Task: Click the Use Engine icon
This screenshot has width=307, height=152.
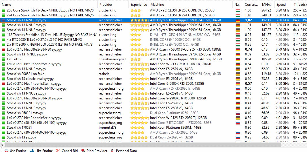Action: click(x=6, y=151)
